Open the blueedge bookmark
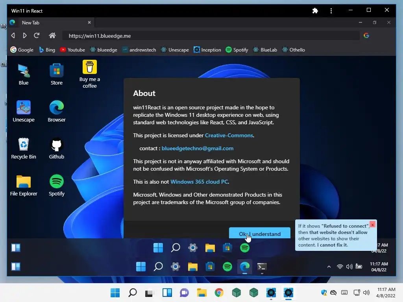 104,50
